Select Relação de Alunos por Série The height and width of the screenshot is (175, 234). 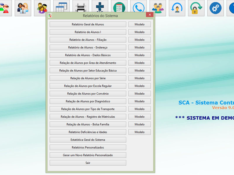[88, 78]
